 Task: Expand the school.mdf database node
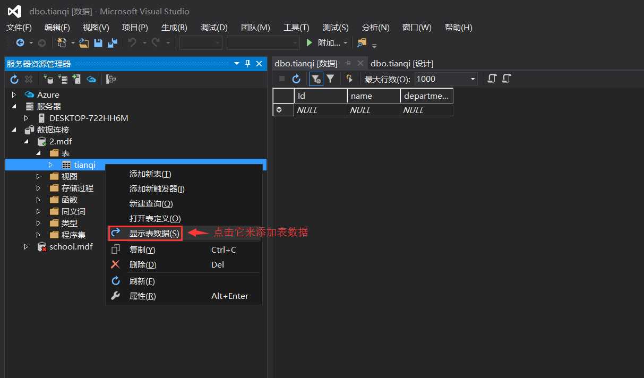[x=27, y=247]
